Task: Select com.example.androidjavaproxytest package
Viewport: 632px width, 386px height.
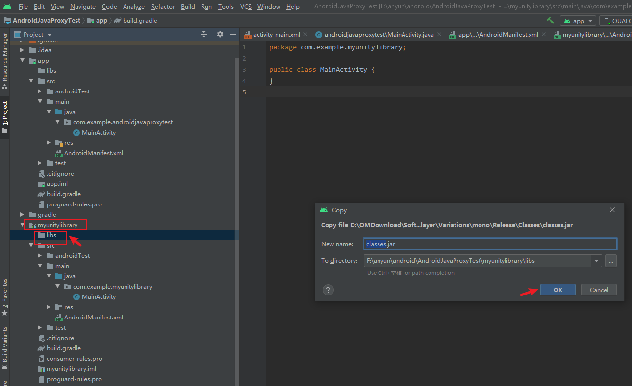Action: click(x=118, y=122)
